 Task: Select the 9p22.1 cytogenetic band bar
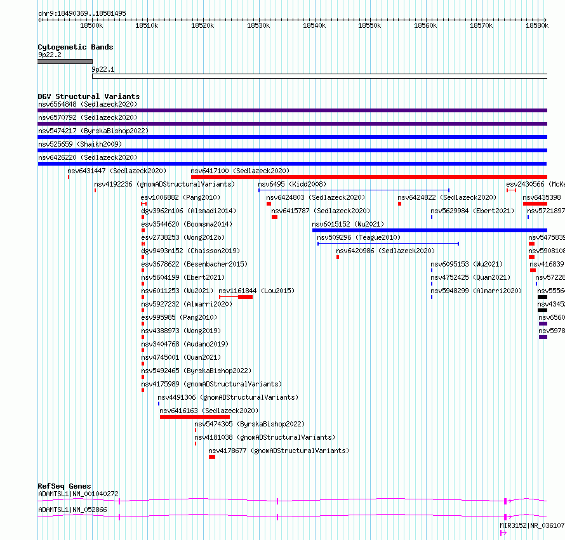click(319, 76)
